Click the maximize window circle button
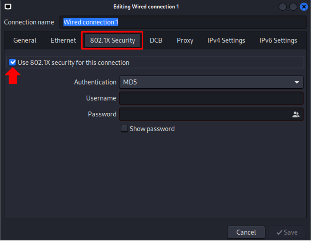311x241 pixels. (x=293, y=7)
